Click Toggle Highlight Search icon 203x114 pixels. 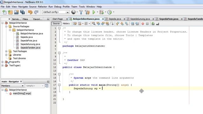click(107, 23)
